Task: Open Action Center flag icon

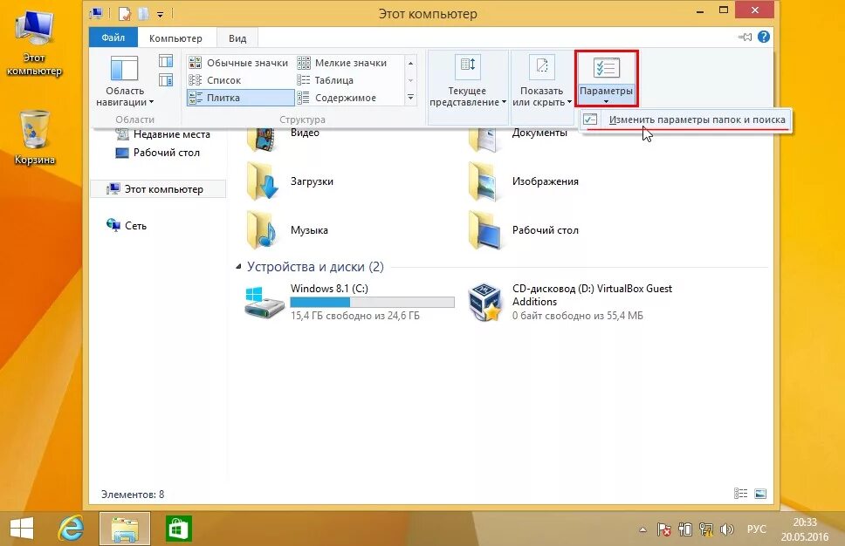Action: click(664, 529)
